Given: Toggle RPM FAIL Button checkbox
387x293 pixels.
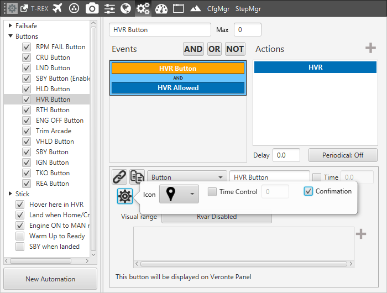Looking at the screenshot, I should (x=27, y=47).
